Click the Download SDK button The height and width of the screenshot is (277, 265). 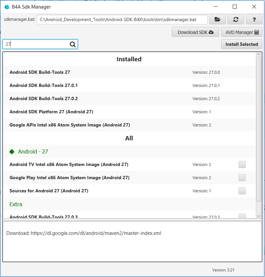coord(196,32)
